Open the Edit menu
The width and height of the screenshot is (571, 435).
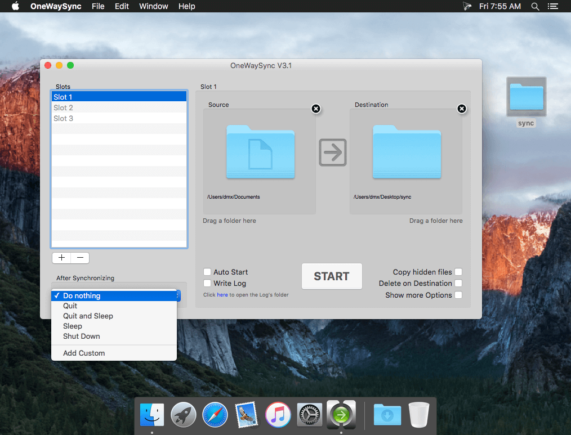click(122, 6)
